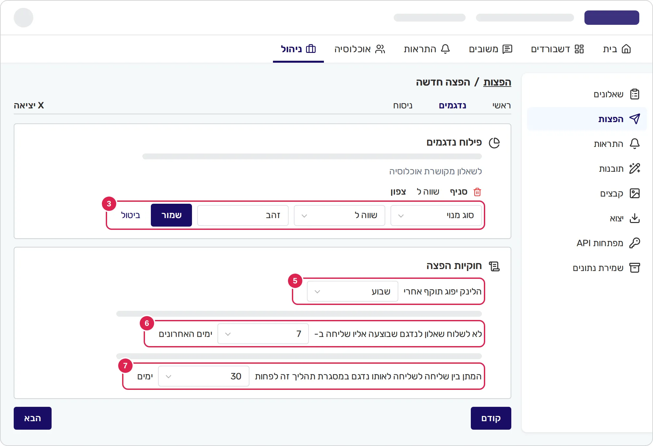Open the שווה ל operator dropdown
This screenshot has height=446, width=653.
340,215
